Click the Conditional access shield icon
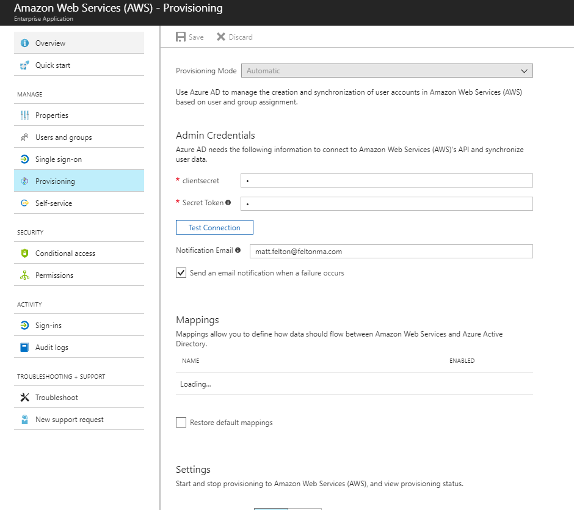This screenshot has height=510, width=574. pos(24,253)
